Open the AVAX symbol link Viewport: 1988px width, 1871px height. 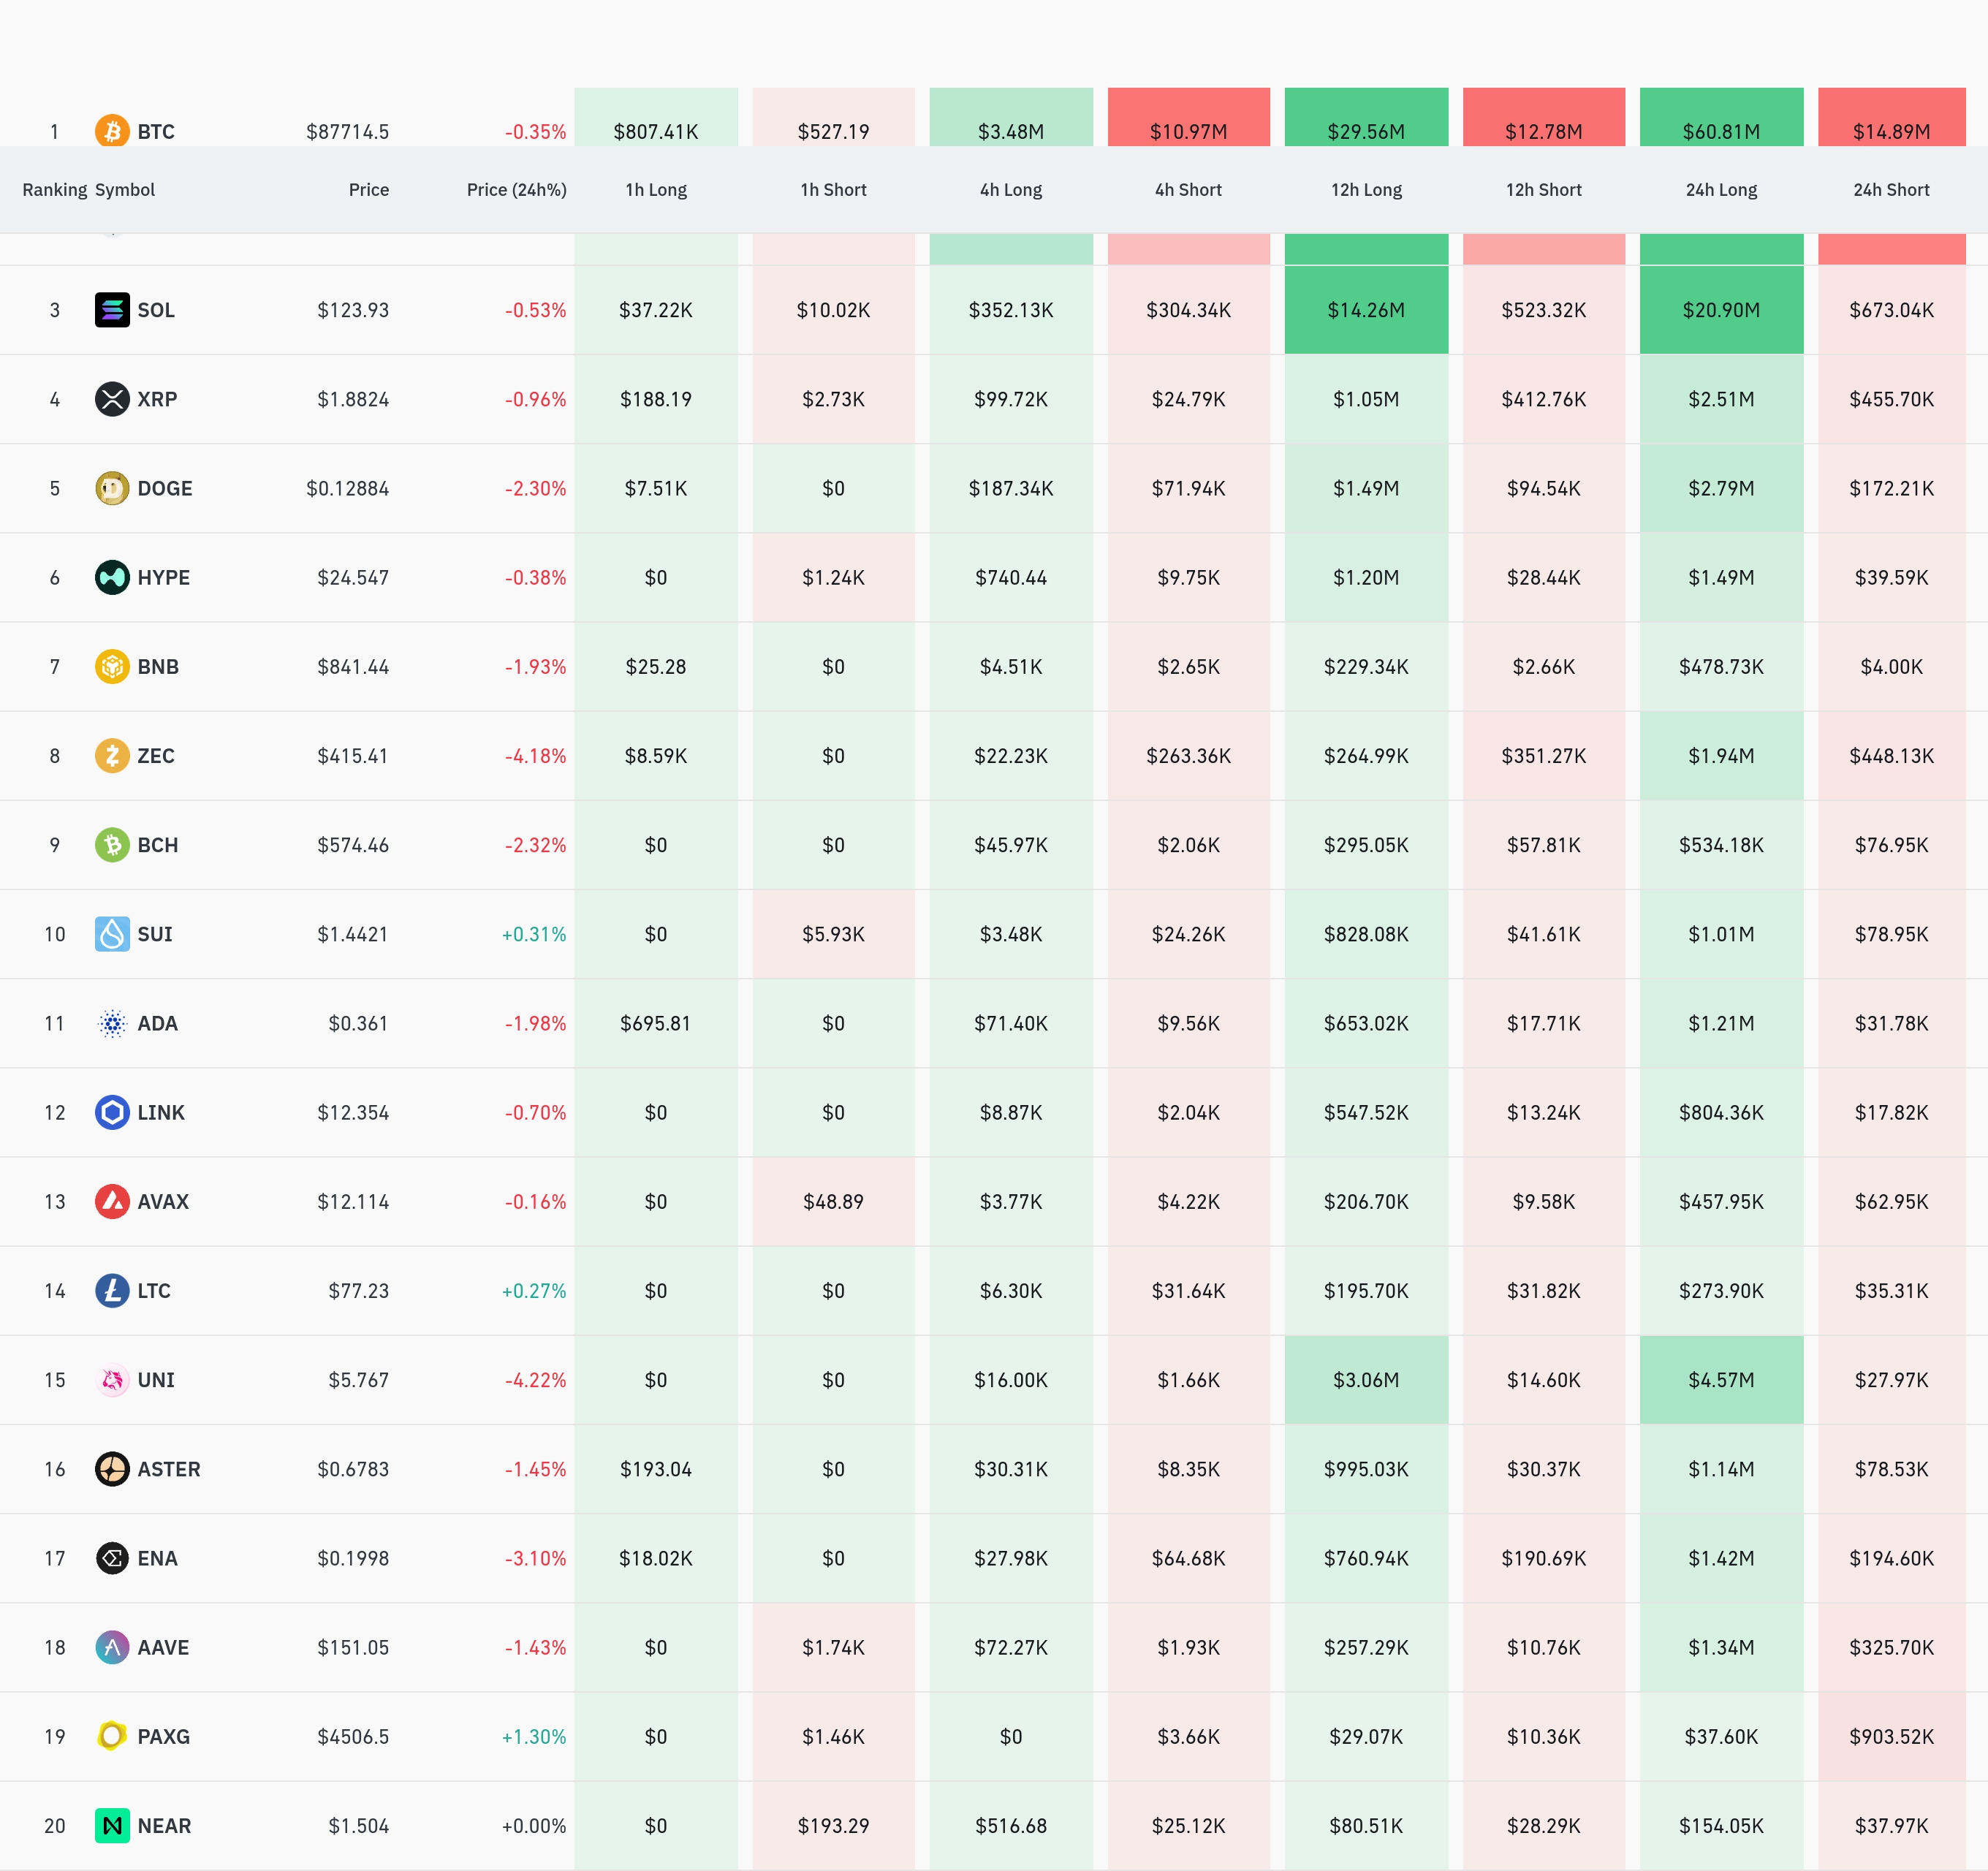point(163,1202)
